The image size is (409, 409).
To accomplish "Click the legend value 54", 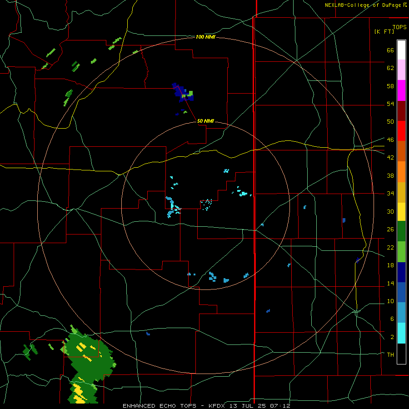I will [x=390, y=104].
